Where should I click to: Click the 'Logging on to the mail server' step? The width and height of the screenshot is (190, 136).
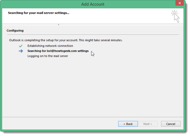(x=48, y=56)
